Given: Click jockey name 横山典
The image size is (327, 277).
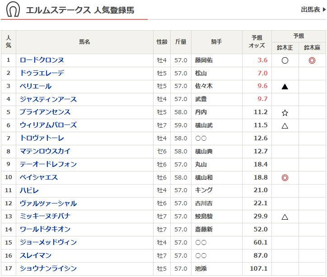Looking at the screenshot, I should (x=204, y=152).
